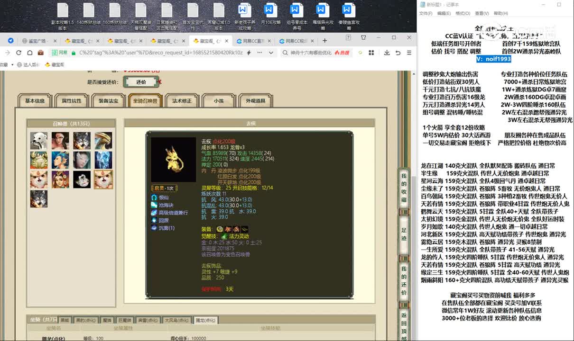Open 我的收藏 side panel button
574x341 pixels.
pyautogui.click(x=404, y=188)
